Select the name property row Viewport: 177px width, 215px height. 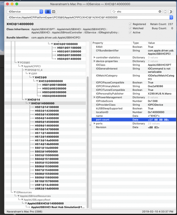click(134, 116)
